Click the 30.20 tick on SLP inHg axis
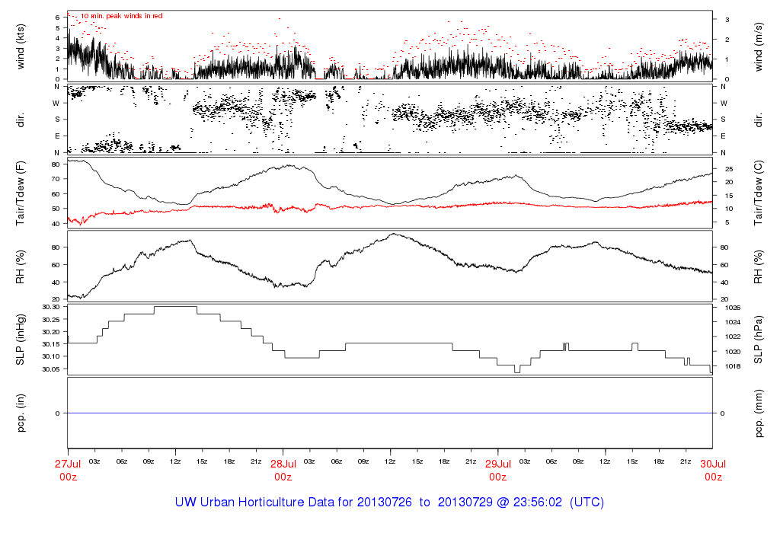780x533 pixels. point(51,332)
